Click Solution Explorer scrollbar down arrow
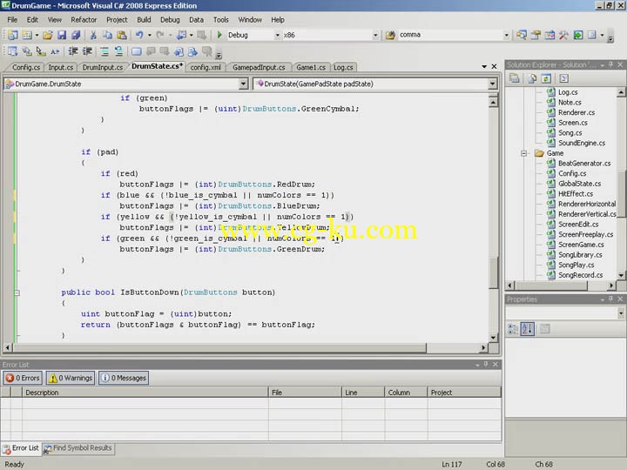The image size is (627, 470). (x=621, y=275)
